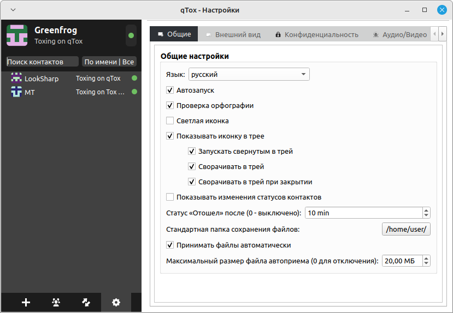Toggle the Сворачивать в трей checkbox
The width and height of the screenshot is (453, 313).
point(192,166)
